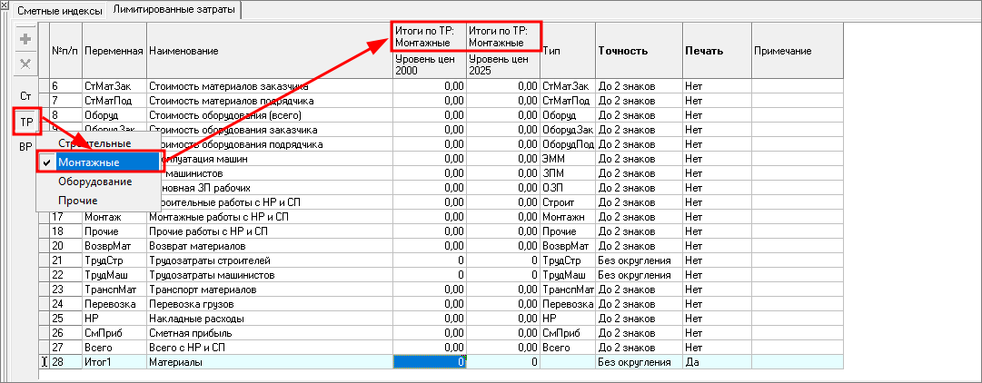The image size is (982, 383).
Task: Choose Прочие in the popup menu
Action: click(x=78, y=200)
